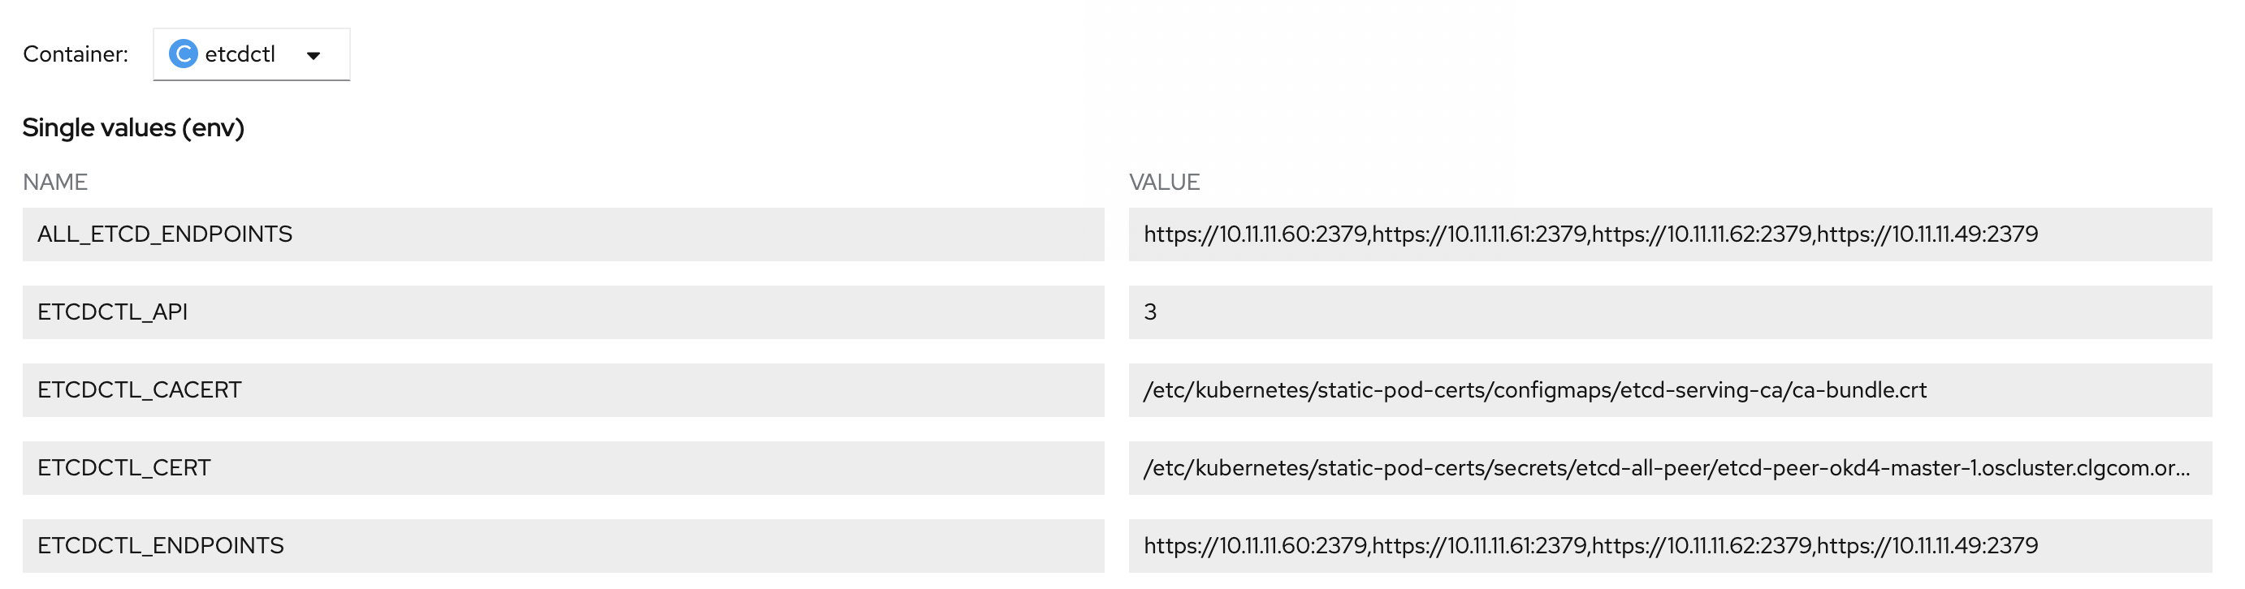The height and width of the screenshot is (589, 2245).
Task: Open the etcdctl container dropdown
Action: (251, 54)
